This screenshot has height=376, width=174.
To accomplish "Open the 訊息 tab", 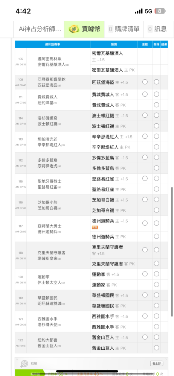I will (157, 29).
